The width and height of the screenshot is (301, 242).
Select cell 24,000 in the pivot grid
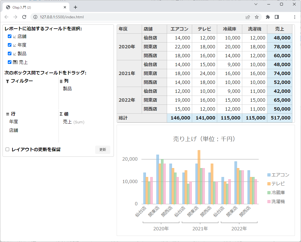click(204, 73)
